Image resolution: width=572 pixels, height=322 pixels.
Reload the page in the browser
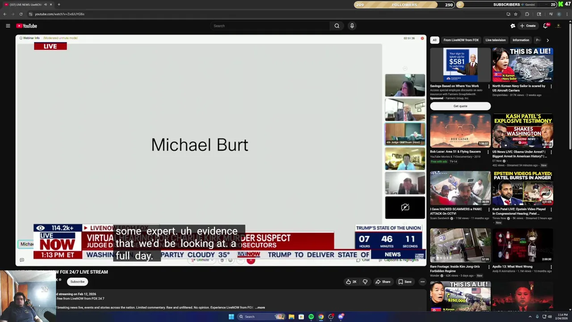click(21, 14)
